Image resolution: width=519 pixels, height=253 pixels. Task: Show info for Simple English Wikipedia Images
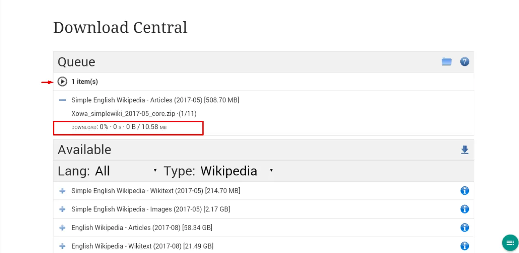tap(464, 209)
